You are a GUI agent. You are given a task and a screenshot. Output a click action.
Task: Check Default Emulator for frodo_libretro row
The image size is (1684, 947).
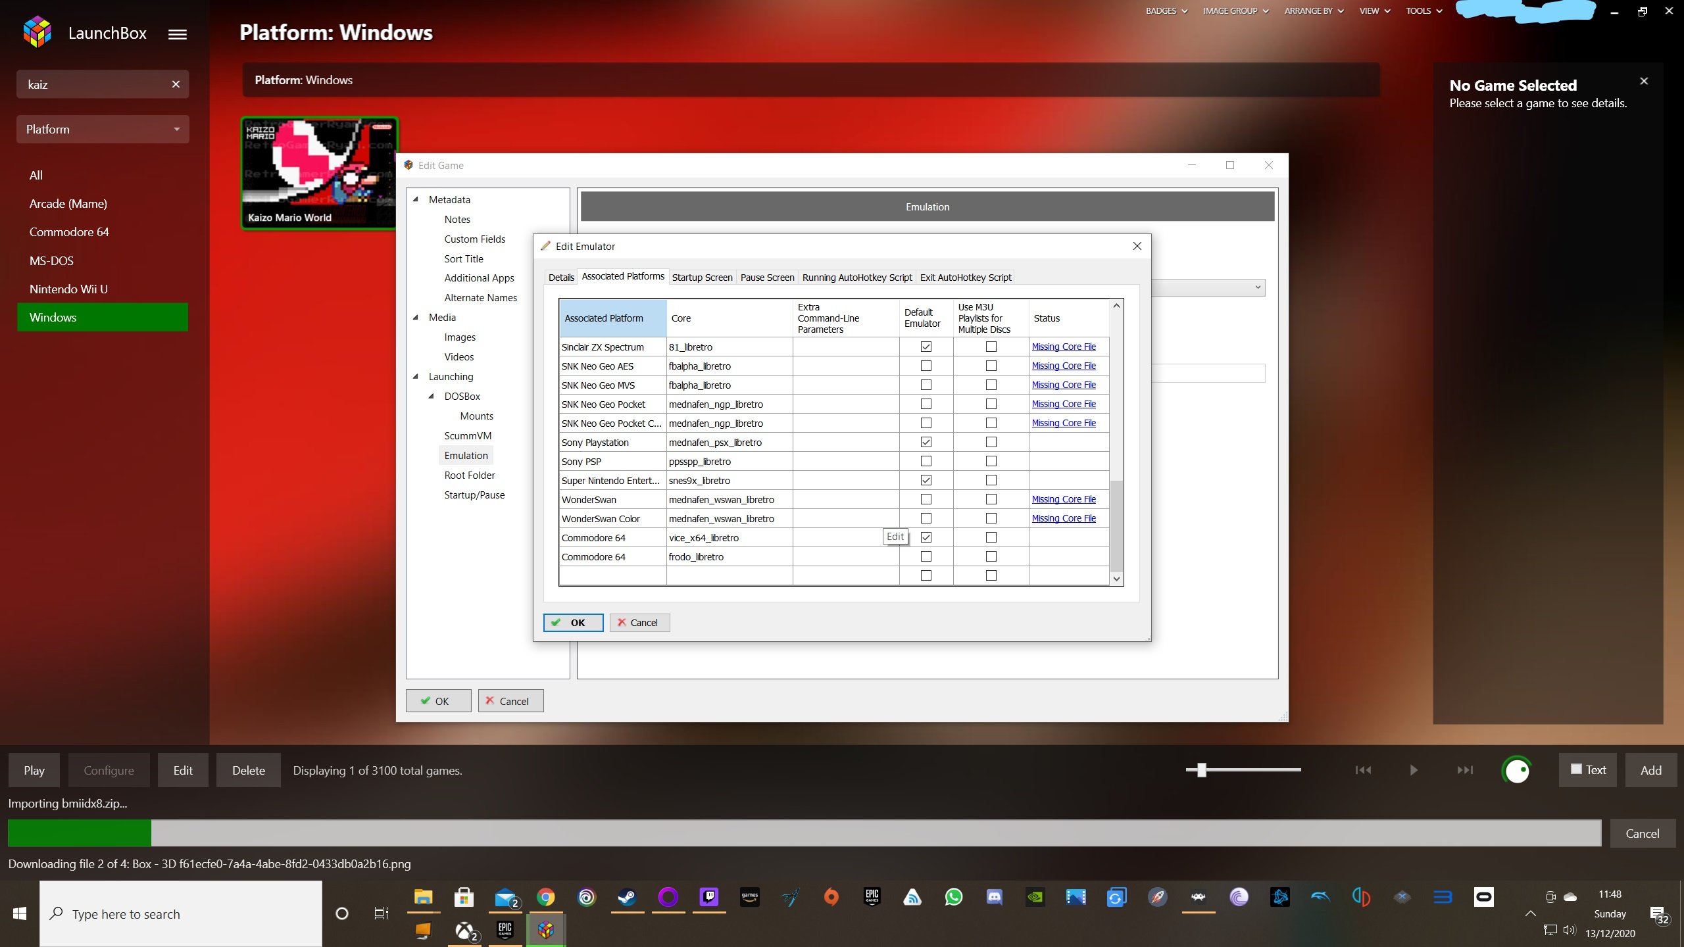pyautogui.click(x=926, y=556)
